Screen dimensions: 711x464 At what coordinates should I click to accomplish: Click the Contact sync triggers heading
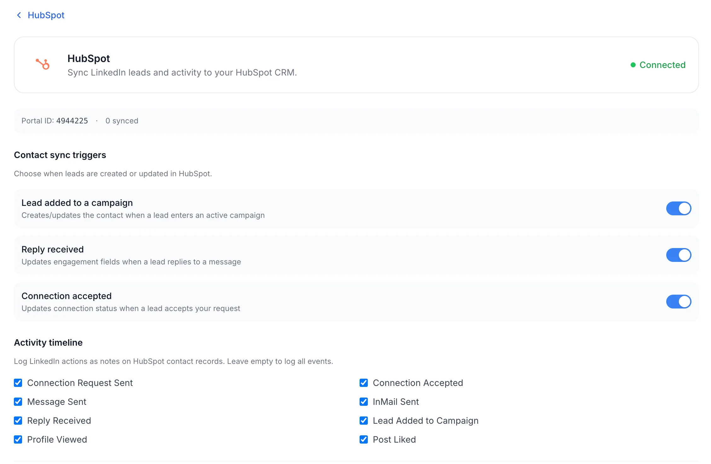click(x=60, y=155)
